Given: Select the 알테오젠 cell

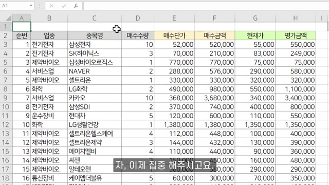Looking at the screenshot, I should coord(95,169).
